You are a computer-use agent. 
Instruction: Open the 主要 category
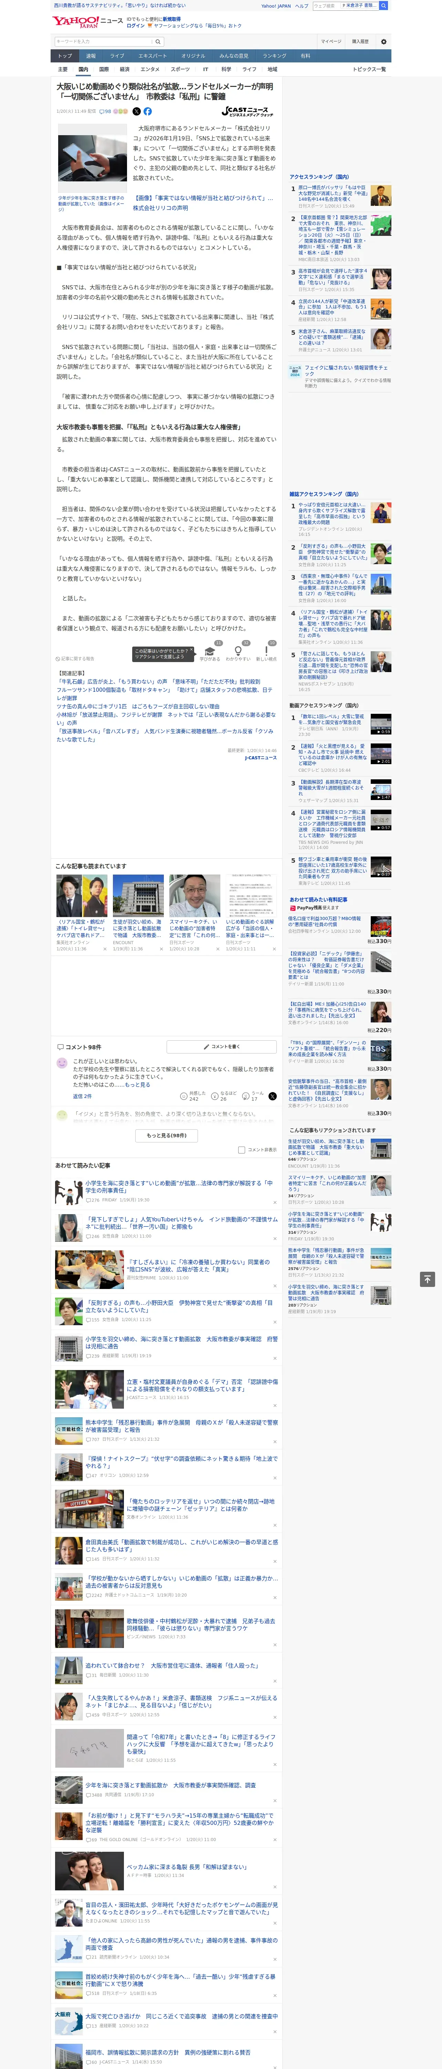(63, 69)
